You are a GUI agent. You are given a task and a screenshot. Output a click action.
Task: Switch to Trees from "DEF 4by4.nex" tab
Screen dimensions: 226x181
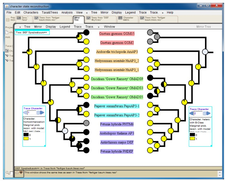(101, 19)
